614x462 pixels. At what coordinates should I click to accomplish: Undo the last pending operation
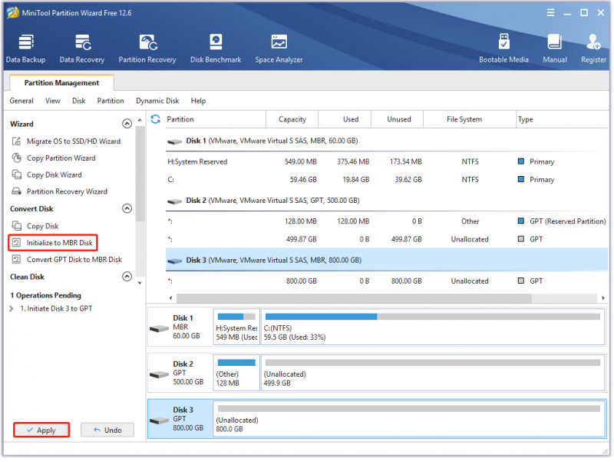click(107, 430)
